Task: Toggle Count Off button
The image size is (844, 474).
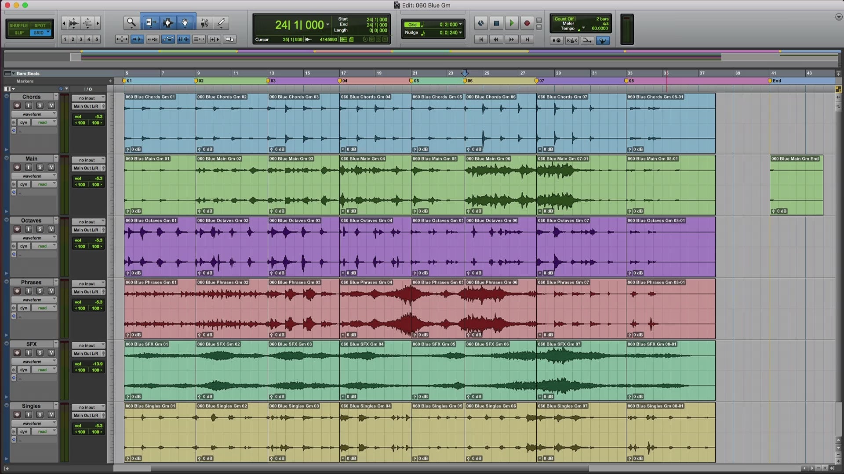Action: click(564, 19)
